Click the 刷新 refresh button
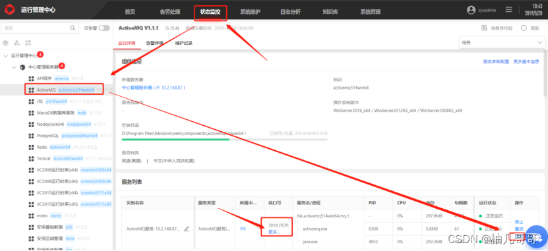Screen dimensions: 548x251 pyautogui.click(x=530, y=28)
